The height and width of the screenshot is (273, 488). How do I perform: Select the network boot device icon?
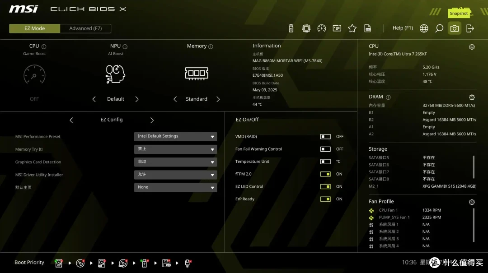pyautogui.click(x=188, y=263)
